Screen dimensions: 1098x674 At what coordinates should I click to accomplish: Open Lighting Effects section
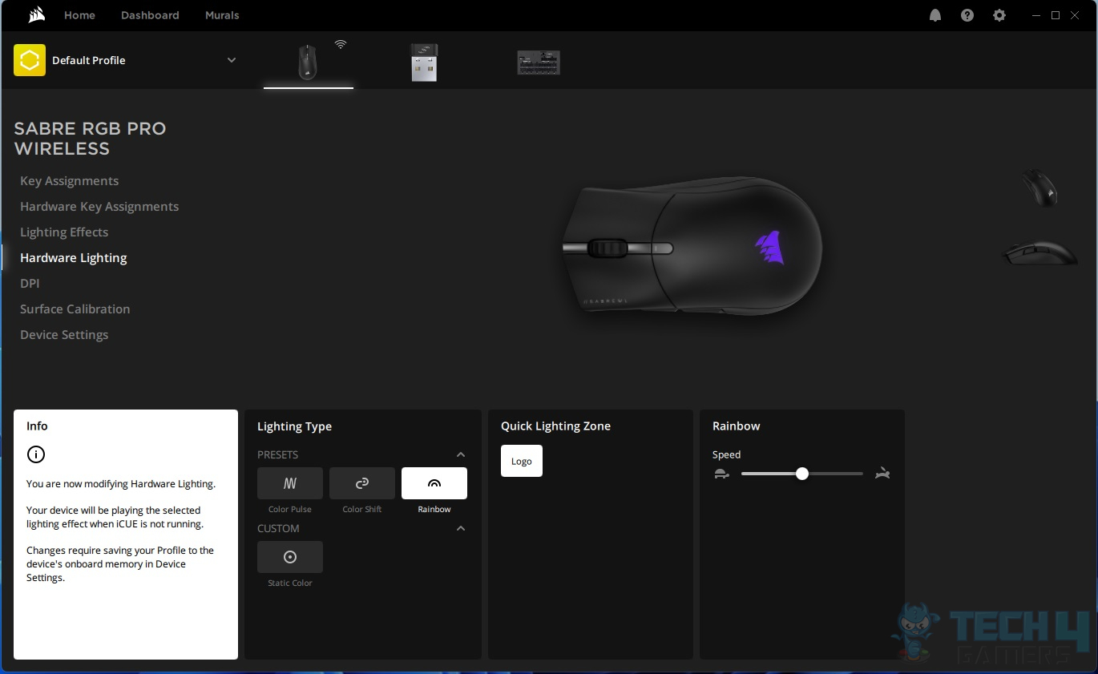[64, 232]
